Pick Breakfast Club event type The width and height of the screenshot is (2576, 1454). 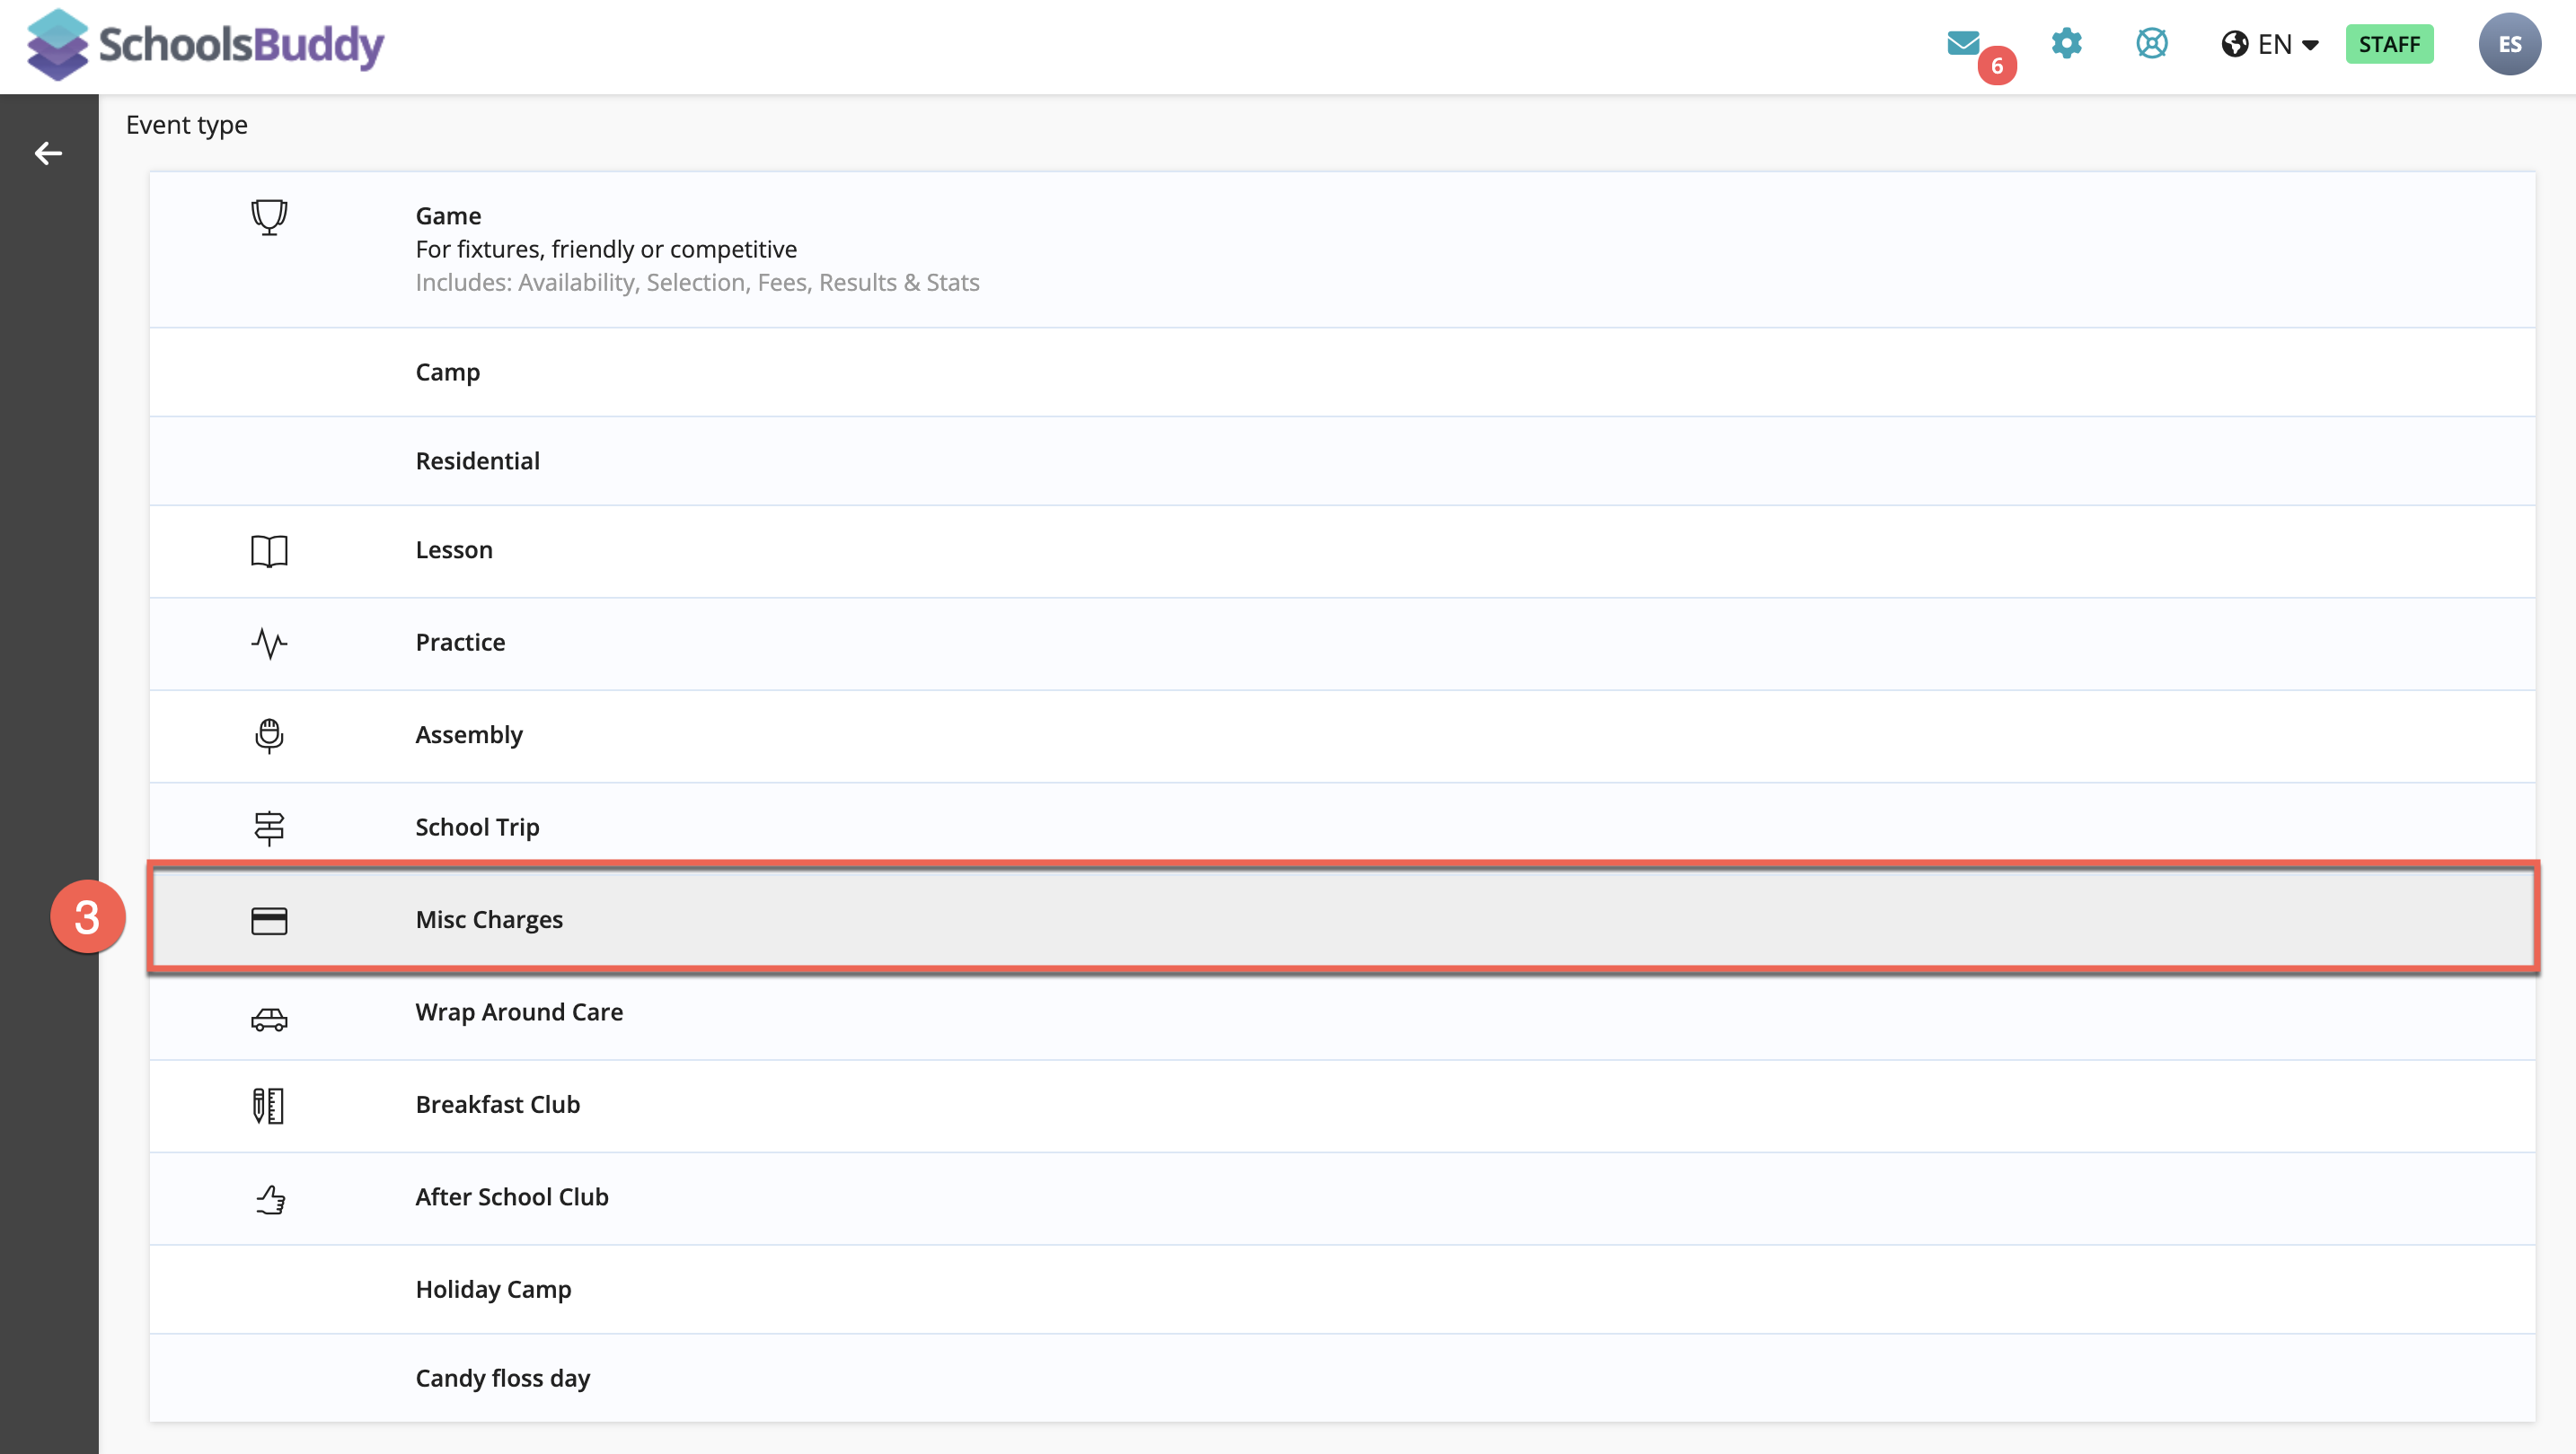(1342, 1105)
